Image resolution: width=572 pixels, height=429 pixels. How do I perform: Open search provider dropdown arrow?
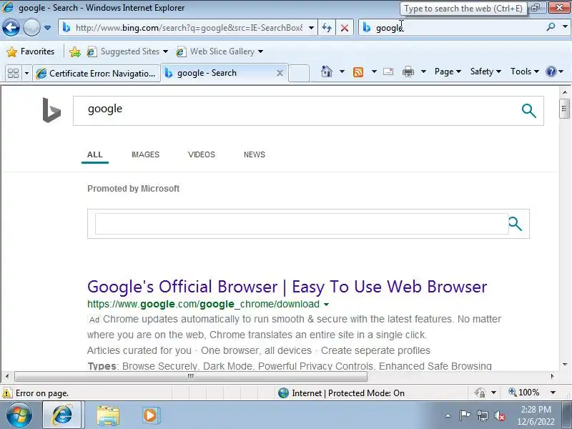pos(565,26)
